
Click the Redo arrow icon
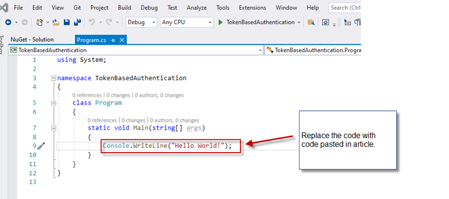click(x=109, y=22)
